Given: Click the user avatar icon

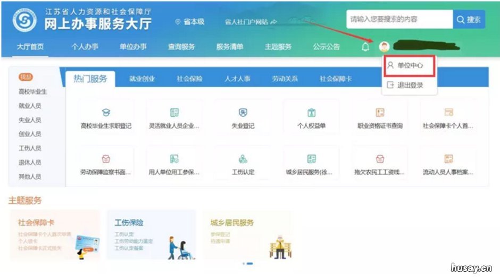Looking at the screenshot, I should tap(384, 47).
